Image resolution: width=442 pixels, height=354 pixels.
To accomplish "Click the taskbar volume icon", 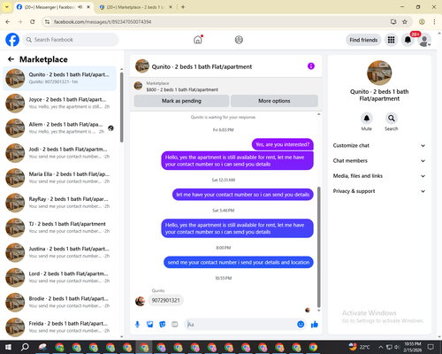I will 397,347.
